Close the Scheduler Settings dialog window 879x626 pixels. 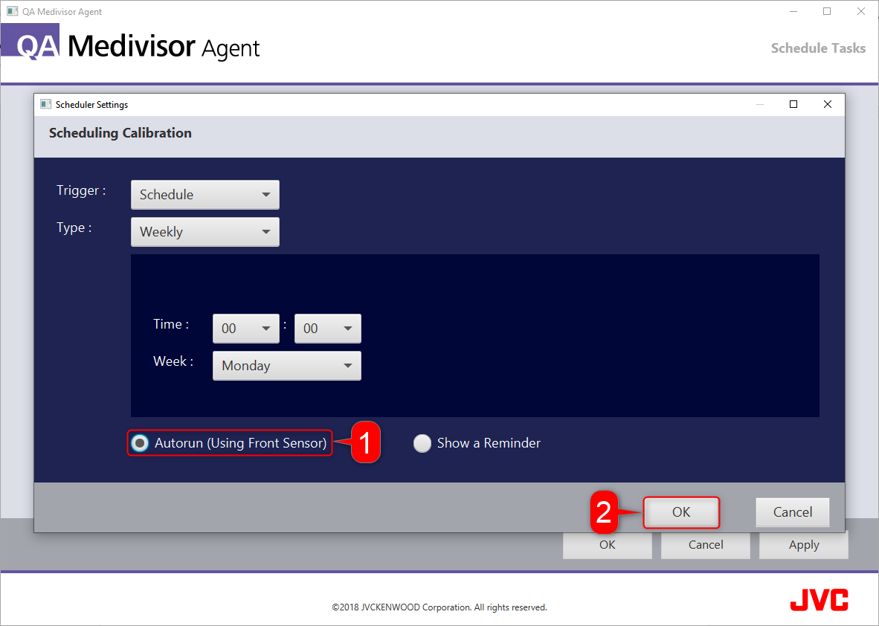click(828, 104)
